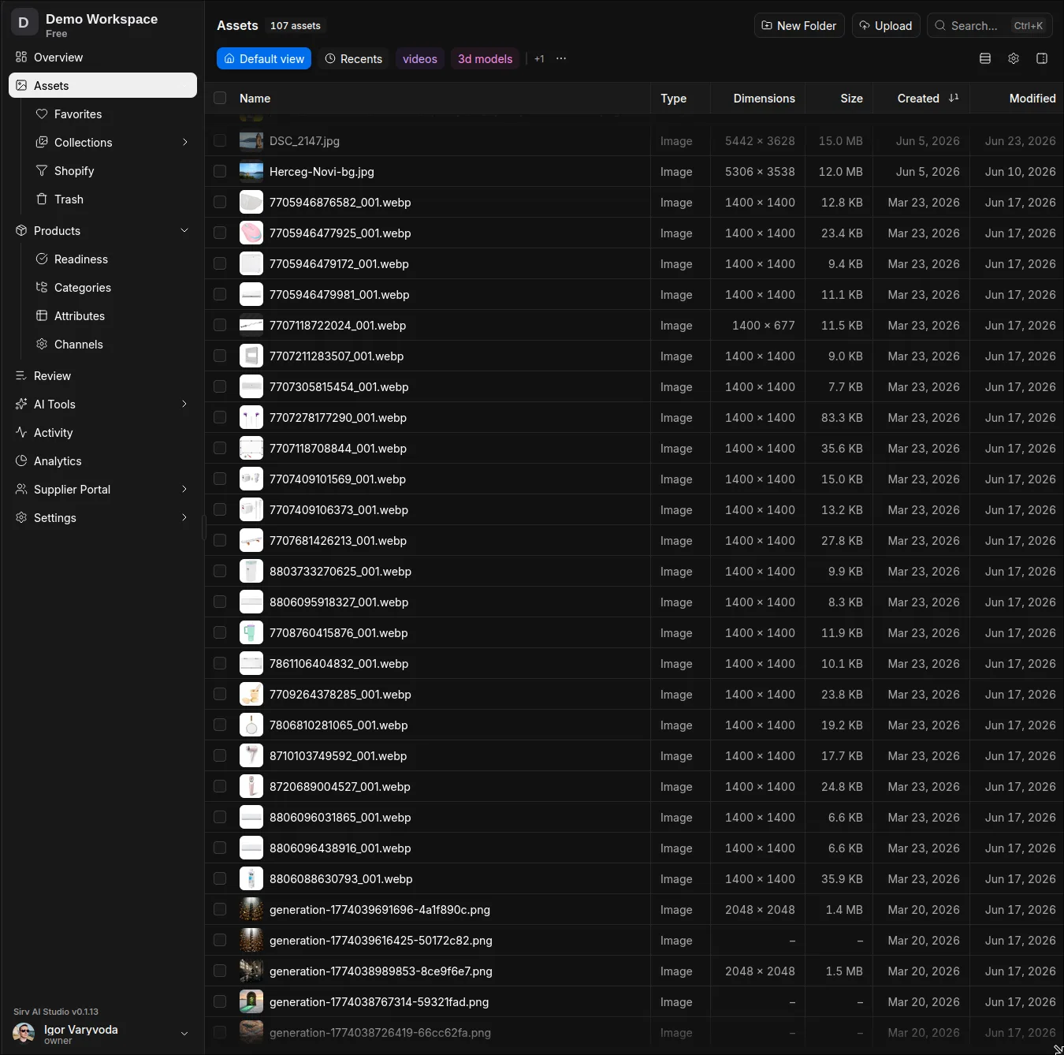
Task: Sort by the Size column header
Action: [851, 98]
